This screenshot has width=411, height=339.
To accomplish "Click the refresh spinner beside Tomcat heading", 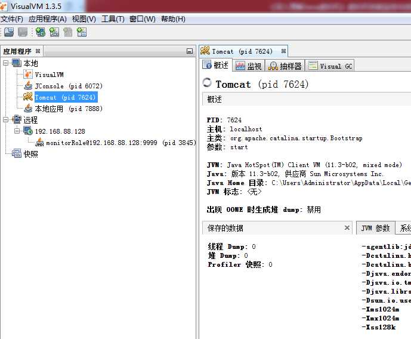I will pyautogui.click(x=207, y=82).
